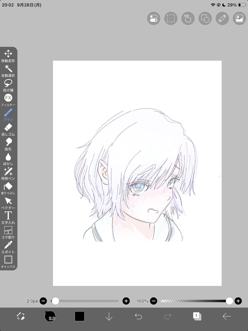The width and height of the screenshot is (248, 331).
Task: Decrease brush thickness with minus button
Action: point(43,301)
